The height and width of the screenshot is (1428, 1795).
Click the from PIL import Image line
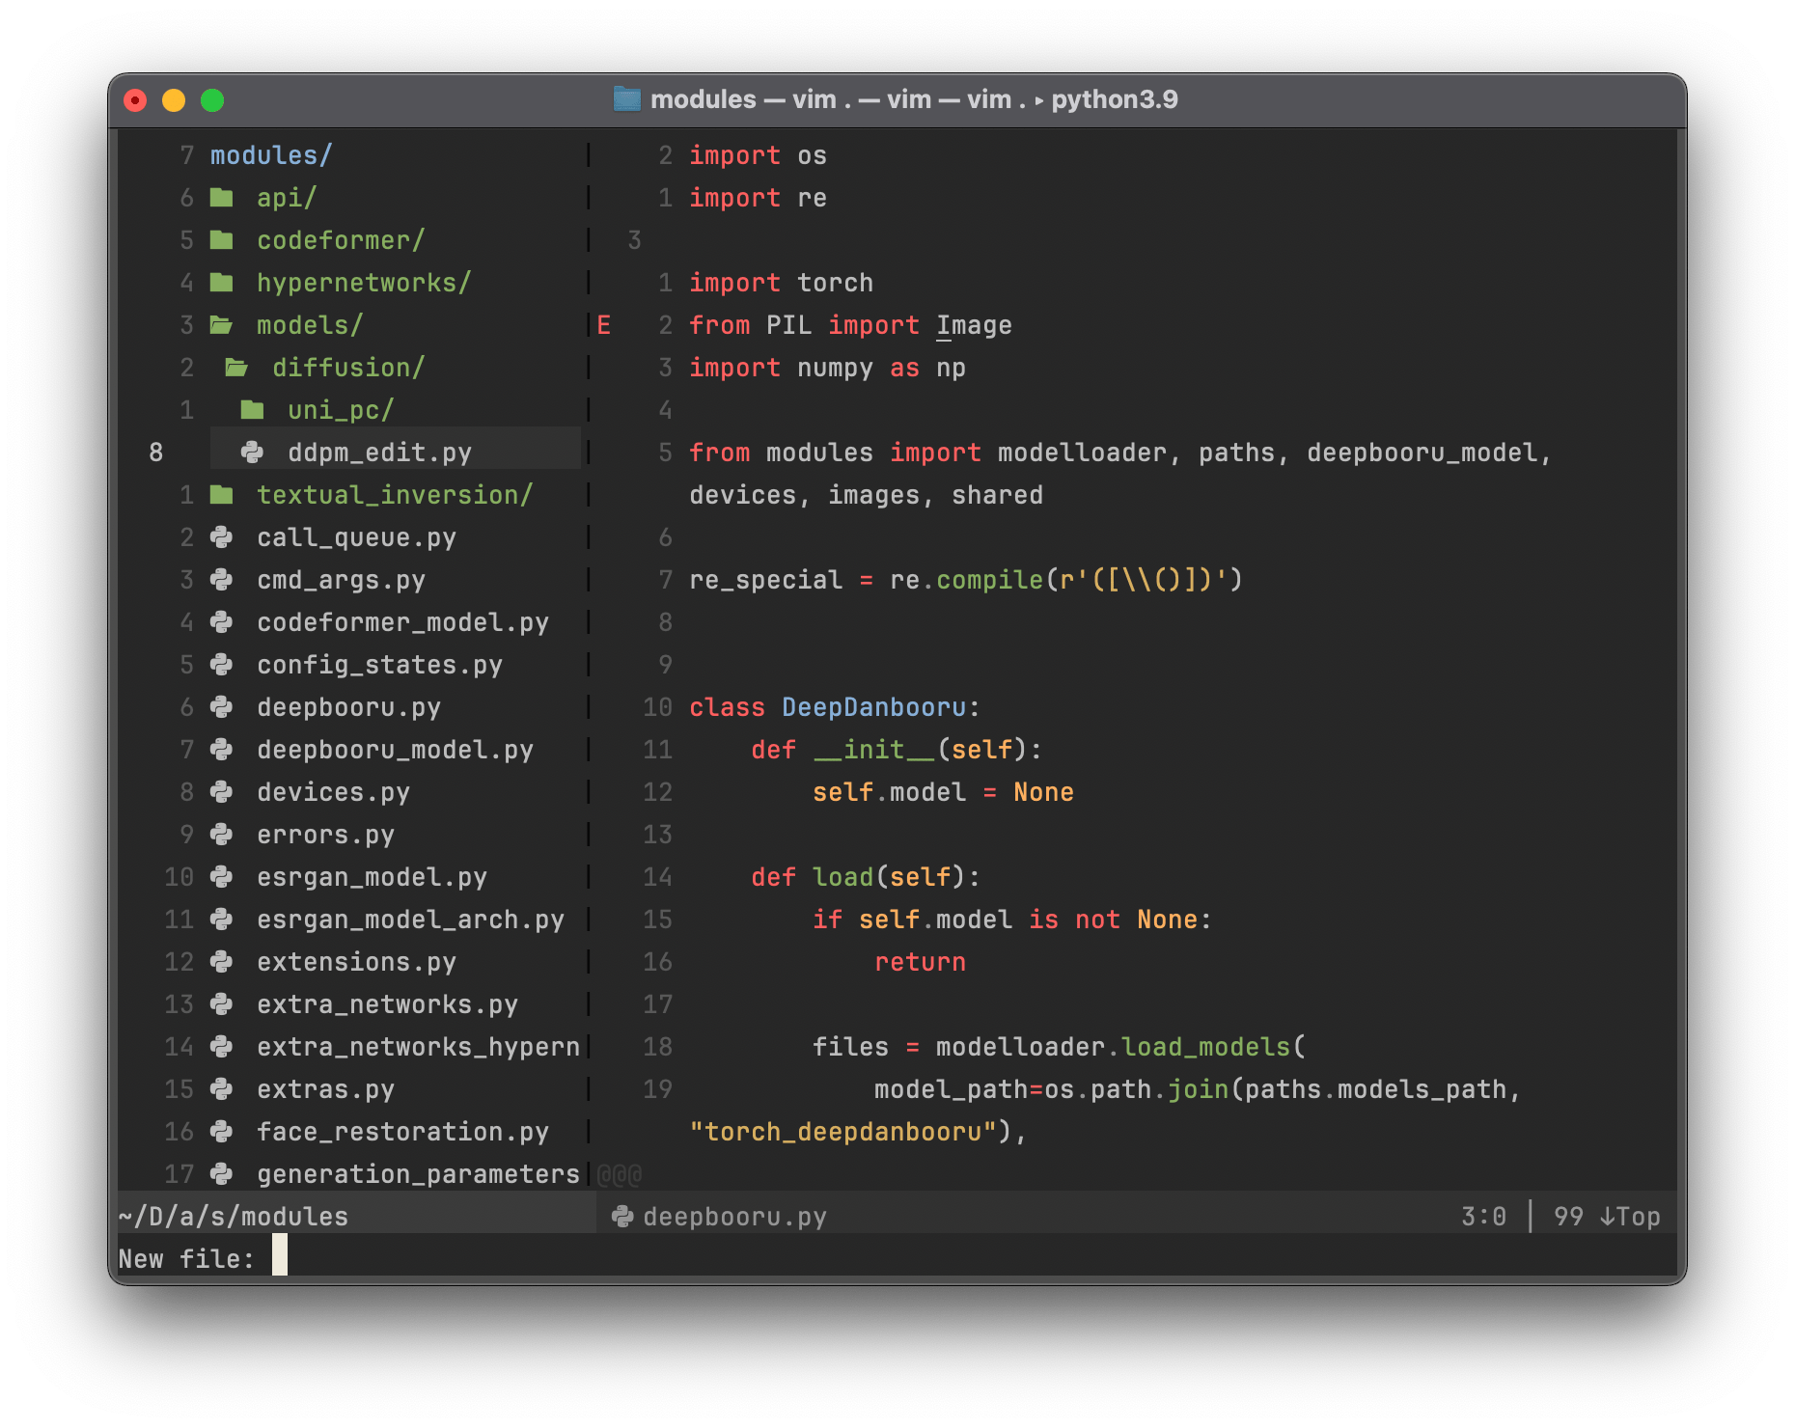pyautogui.click(x=850, y=325)
